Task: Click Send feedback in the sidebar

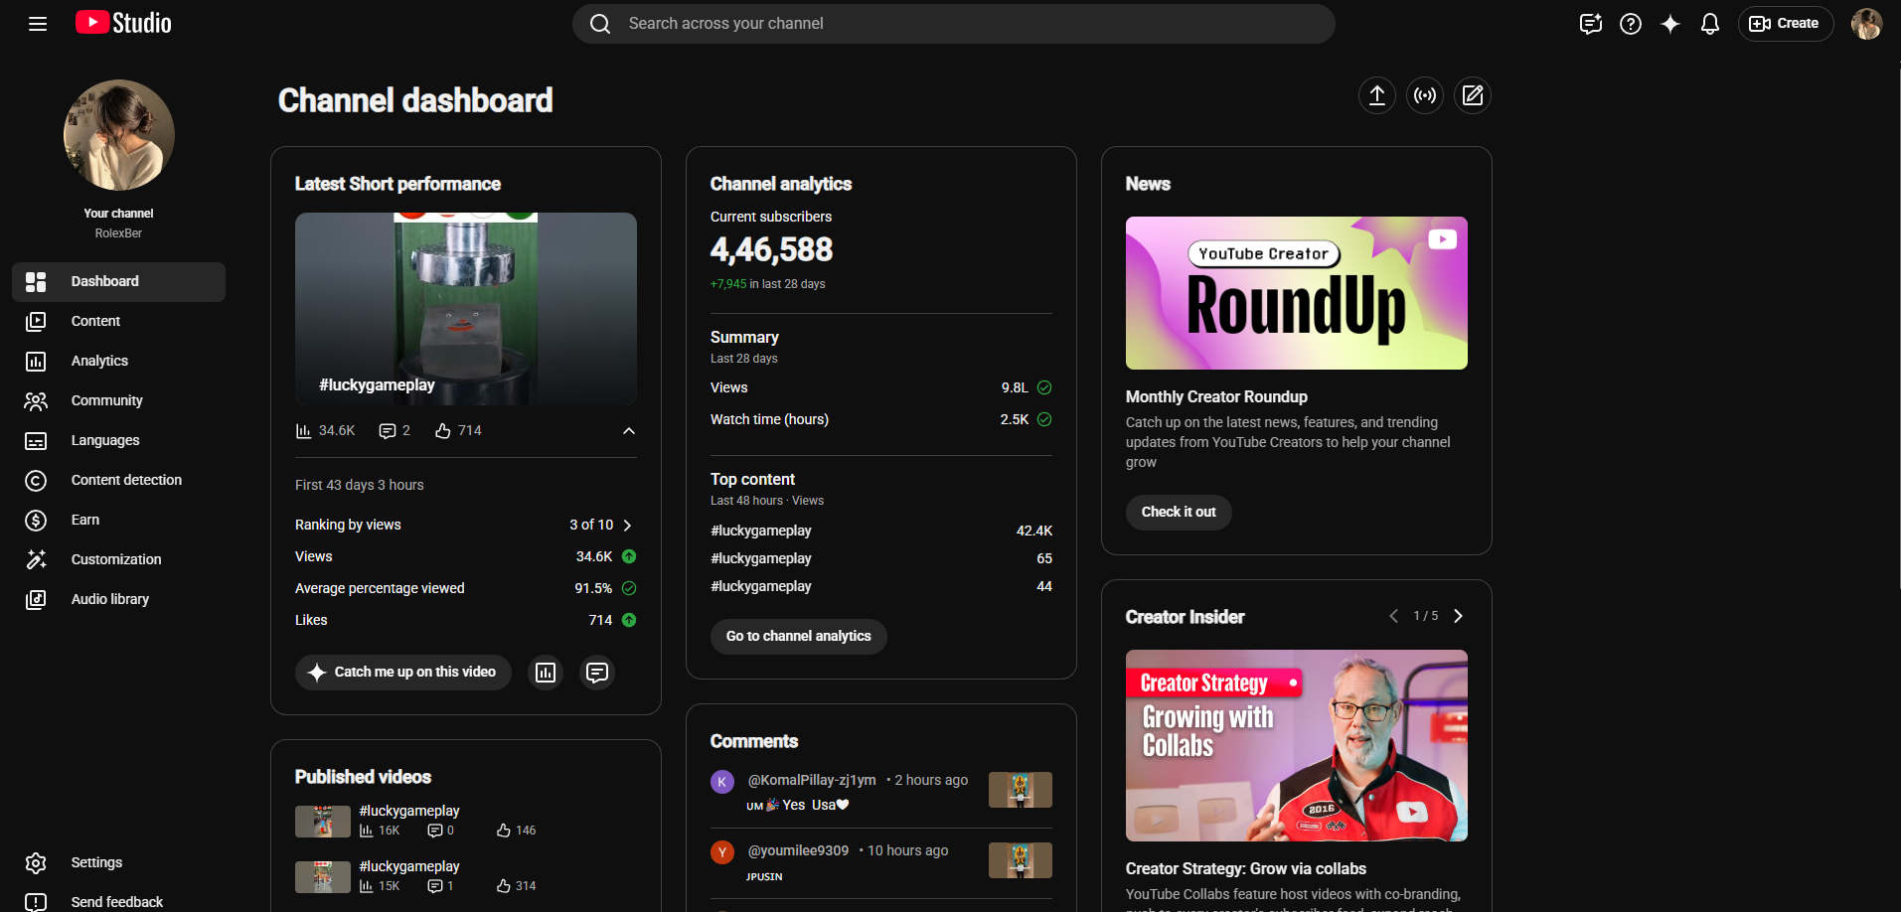Action: (118, 901)
